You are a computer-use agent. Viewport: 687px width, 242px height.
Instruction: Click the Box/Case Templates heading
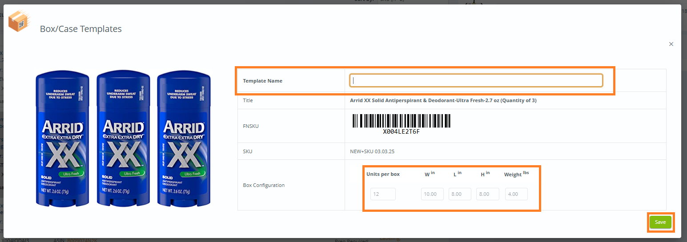click(x=81, y=29)
